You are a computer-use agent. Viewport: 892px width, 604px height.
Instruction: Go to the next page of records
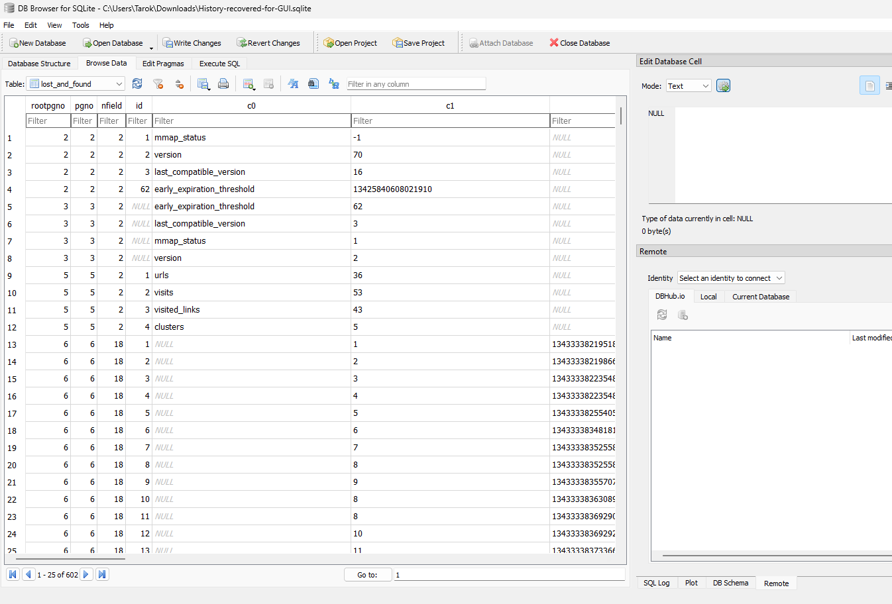86,575
